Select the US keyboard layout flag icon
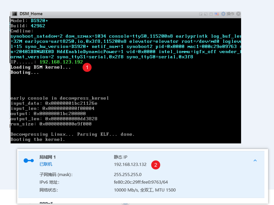The image size is (274, 205). tap(216, 13)
